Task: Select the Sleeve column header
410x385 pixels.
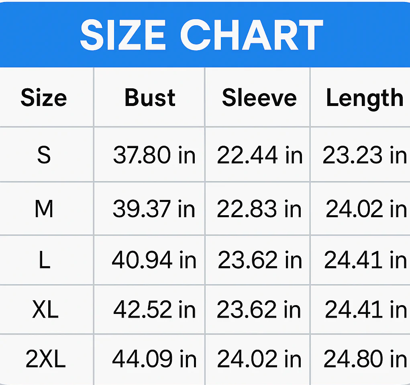Action: point(259,98)
